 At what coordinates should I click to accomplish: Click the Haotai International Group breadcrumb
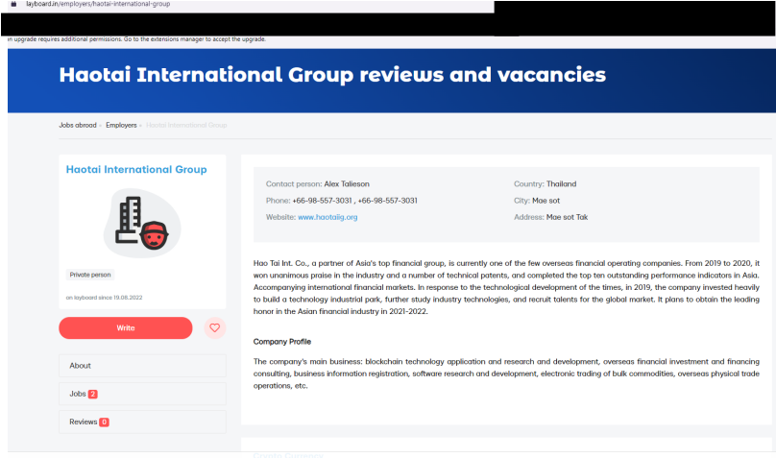pos(187,125)
